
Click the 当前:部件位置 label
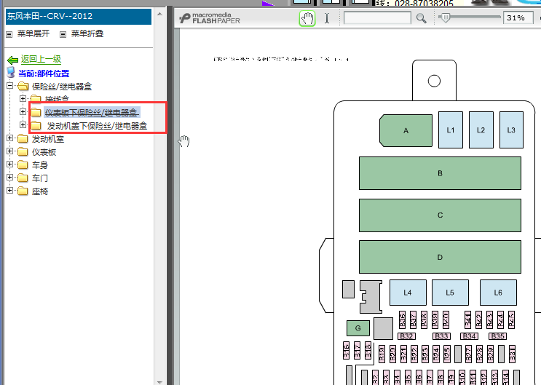(x=44, y=74)
